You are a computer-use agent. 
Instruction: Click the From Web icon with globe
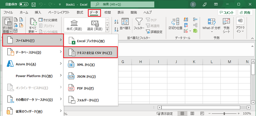pos(16,25)
